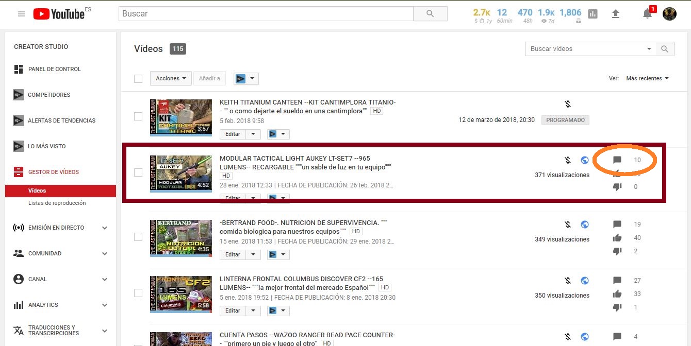Select the Vídeos sidebar sub-item
This screenshot has width=691, height=346.
60,191
